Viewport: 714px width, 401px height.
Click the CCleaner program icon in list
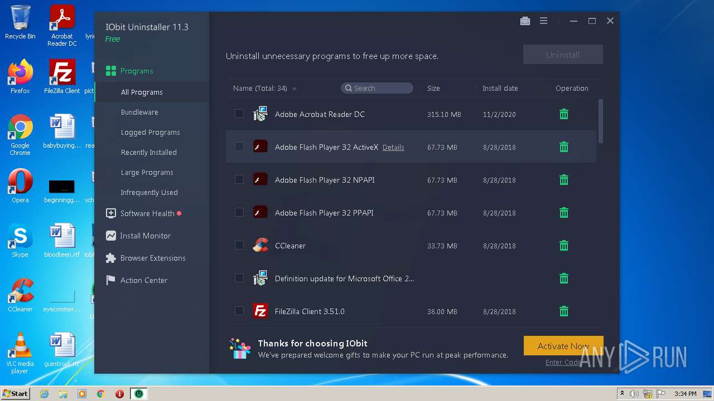[x=260, y=246]
